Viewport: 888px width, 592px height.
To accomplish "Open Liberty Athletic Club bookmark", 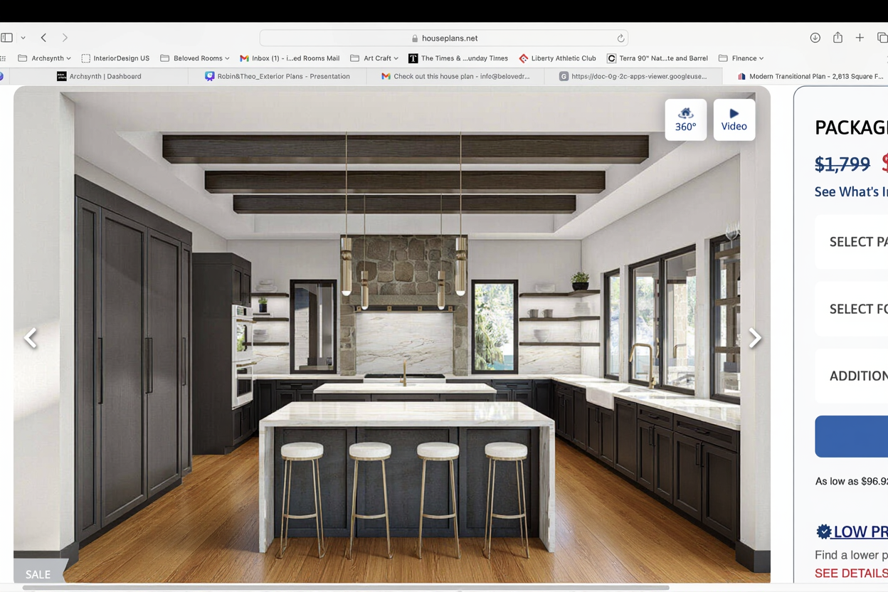I will (x=558, y=58).
